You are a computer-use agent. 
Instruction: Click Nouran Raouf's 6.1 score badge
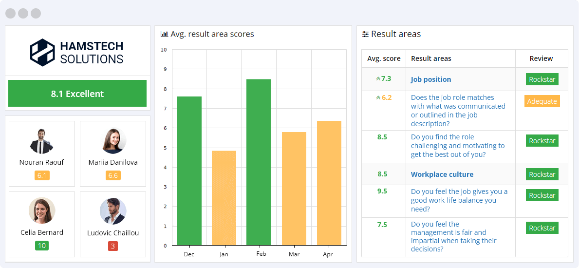click(x=42, y=175)
